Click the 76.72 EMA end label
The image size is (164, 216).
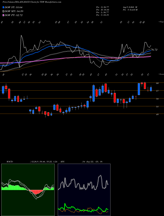154,50
